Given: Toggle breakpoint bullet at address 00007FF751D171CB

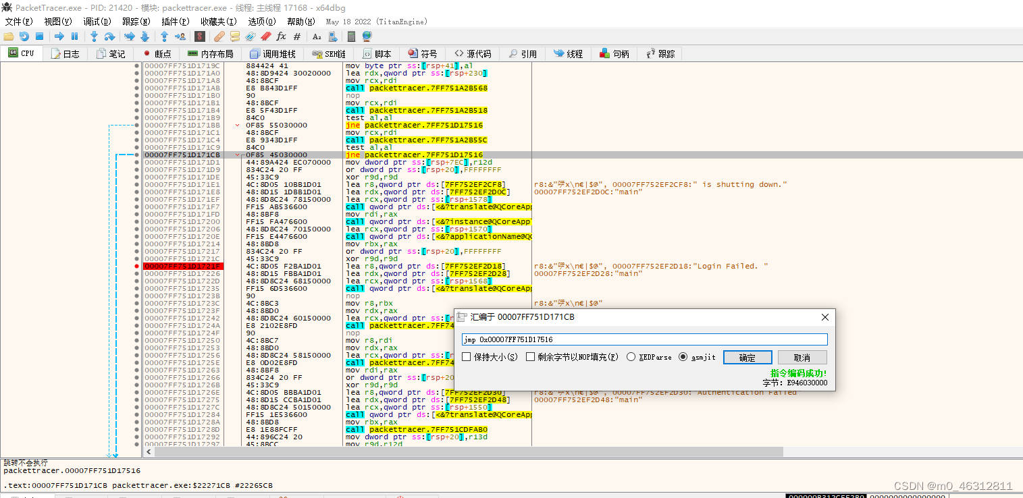Looking at the screenshot, I should pos(136,155).
